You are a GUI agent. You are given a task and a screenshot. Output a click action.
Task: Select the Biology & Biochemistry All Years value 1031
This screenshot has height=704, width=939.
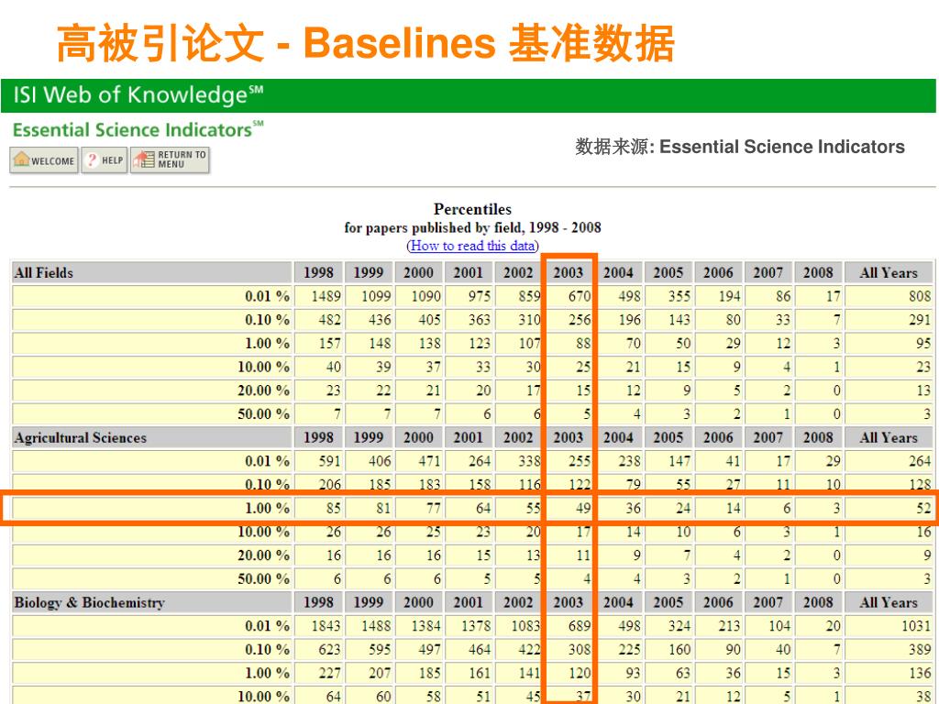click(916, 626)
